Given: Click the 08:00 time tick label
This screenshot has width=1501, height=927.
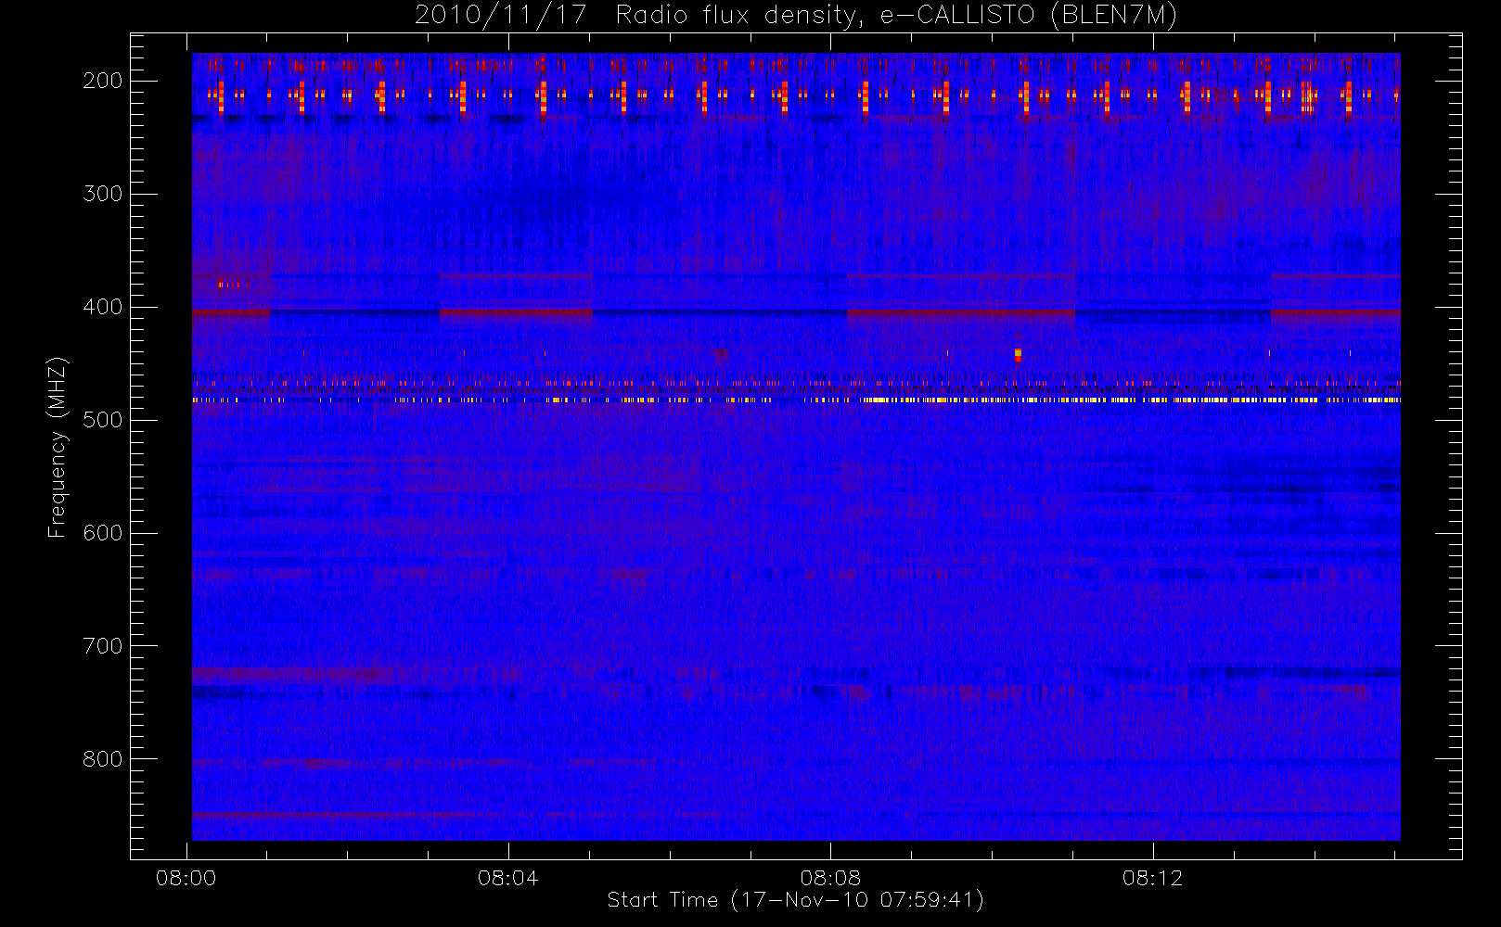Looking at the screenshot, I should coord(186,878).
